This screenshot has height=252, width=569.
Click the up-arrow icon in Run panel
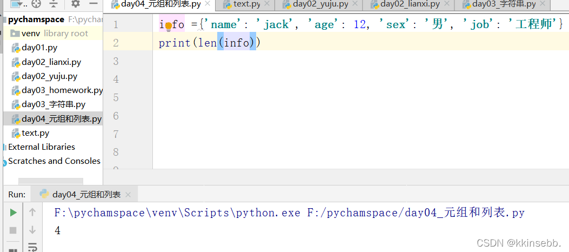click(x=32, y=212)
